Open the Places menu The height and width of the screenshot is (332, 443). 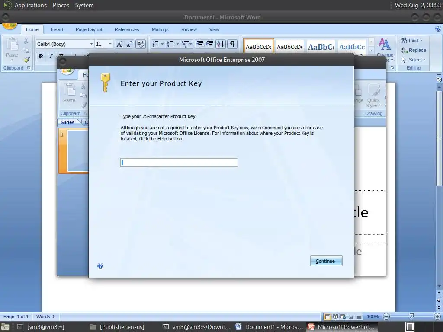click(x=61, y=5)
